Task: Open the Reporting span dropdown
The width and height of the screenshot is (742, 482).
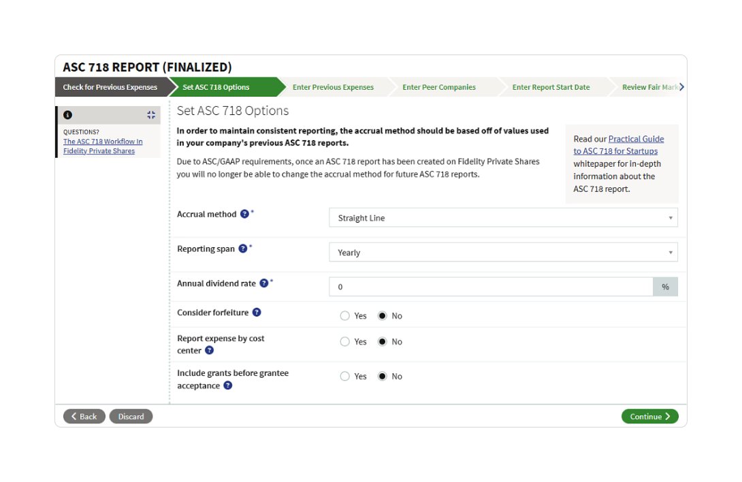Action: tap(503, 253)
